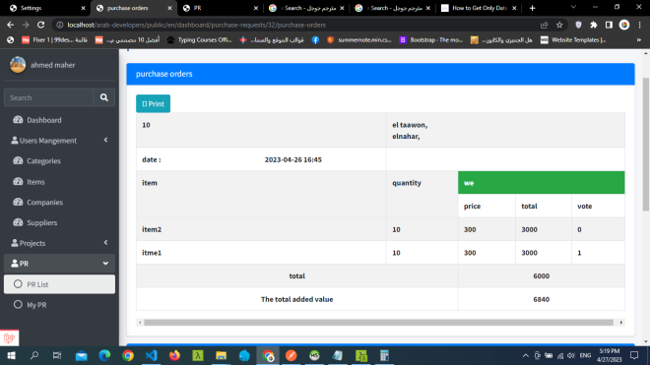Switch to the Settings browser tab
The height and width of the screenshot is (365, 650).
[x=46, y=8]
